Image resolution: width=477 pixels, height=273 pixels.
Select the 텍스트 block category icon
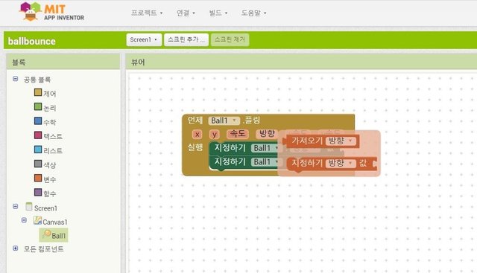(x=38, y=135)
